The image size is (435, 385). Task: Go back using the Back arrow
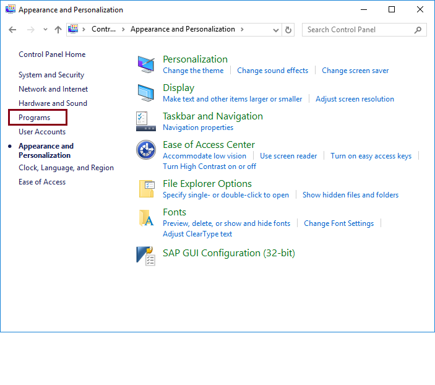coord(12,30)
